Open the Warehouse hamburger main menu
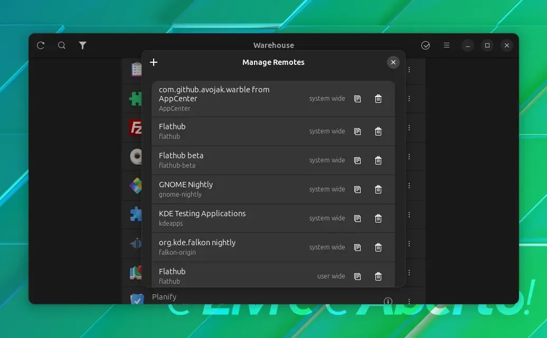547x338 pixels. pos(447,45)
